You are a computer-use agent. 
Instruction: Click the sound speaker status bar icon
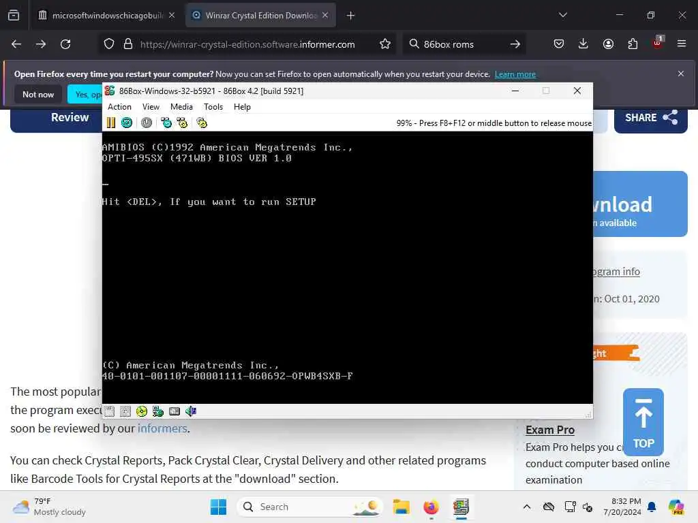(191, 411)
